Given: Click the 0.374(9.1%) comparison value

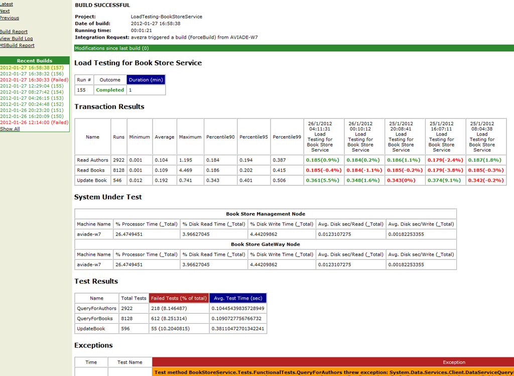Looking at the screenshot, I should click(x=444, y=180).
